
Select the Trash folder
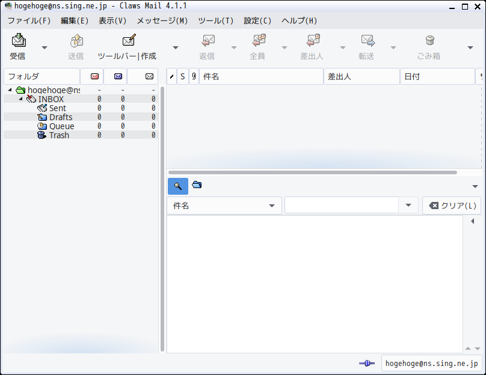[x=59, y=135]
